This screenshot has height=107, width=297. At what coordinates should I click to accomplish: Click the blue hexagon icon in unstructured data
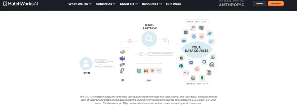tap(191, 62)
